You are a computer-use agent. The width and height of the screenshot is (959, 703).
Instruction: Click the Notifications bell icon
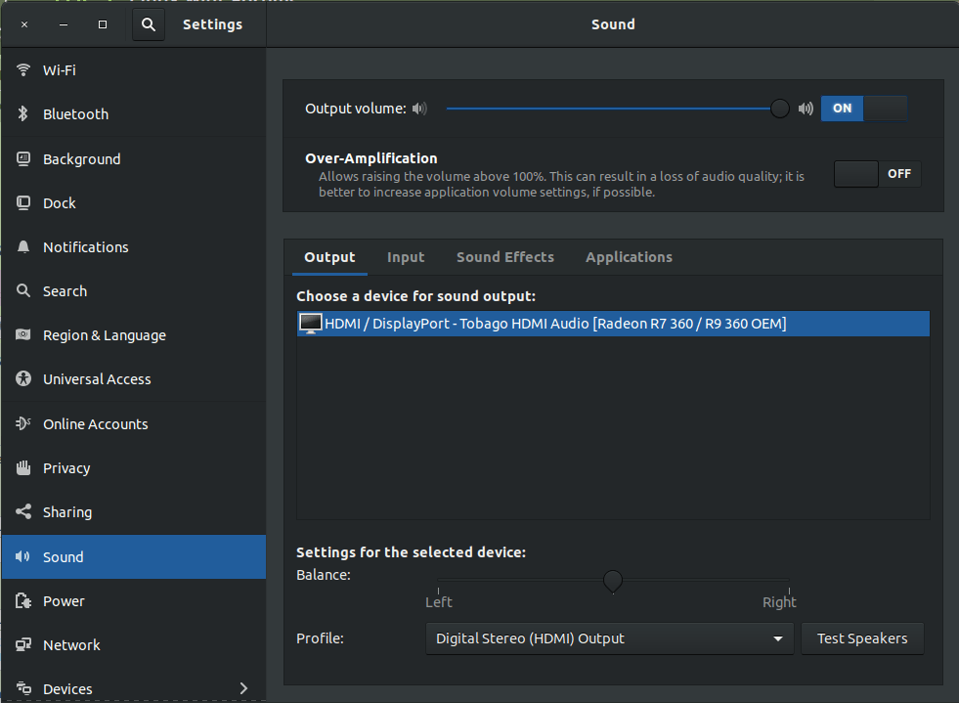pyautogui.click(x=23, y=247)
